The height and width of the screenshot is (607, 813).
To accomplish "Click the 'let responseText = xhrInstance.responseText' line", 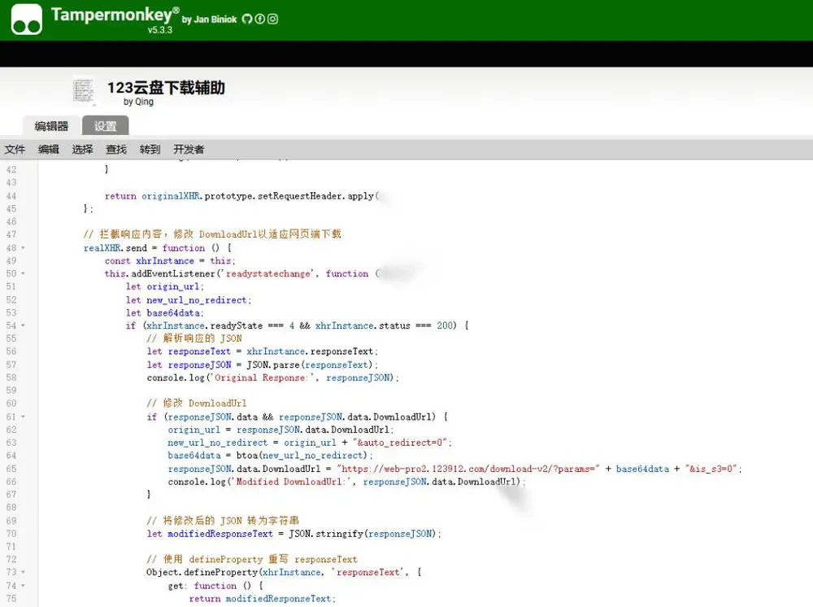I will [x=263, y=352].
